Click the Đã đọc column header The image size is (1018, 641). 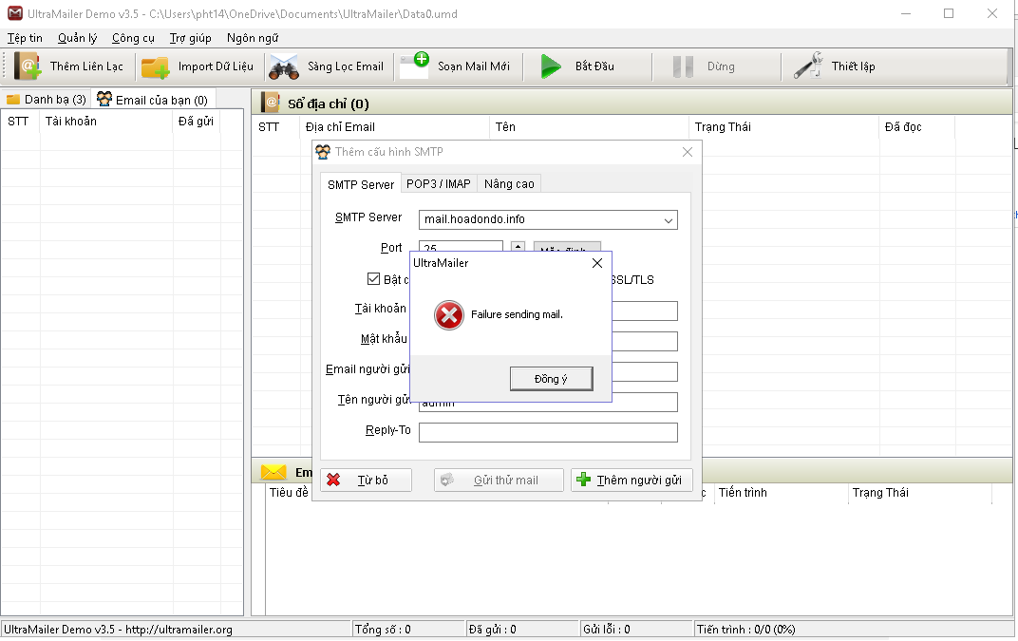point(916,126)
